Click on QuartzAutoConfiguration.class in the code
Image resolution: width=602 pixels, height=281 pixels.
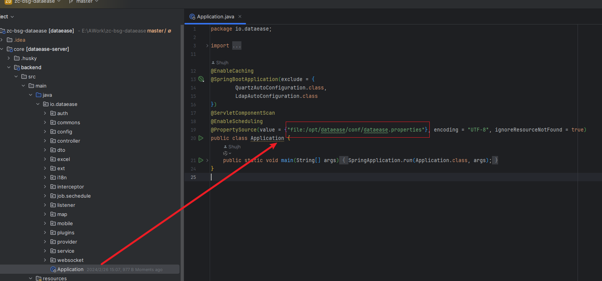click(x=280, y=88)
